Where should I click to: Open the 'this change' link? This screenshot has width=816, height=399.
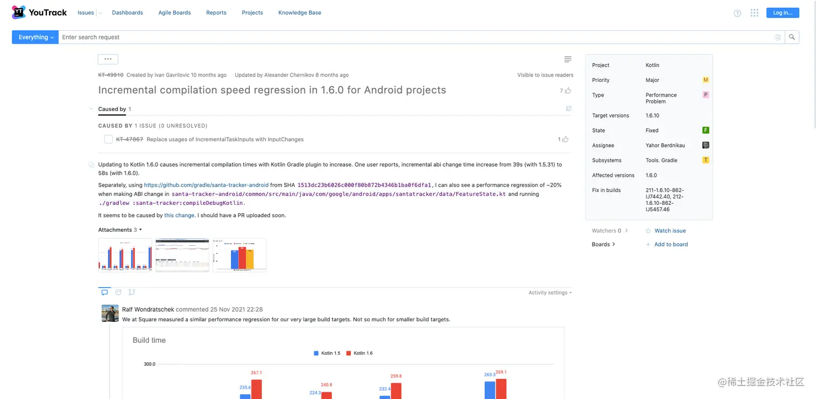coord(179,215)
